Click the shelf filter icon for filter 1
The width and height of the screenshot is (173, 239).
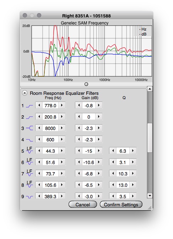click(29, 106)
